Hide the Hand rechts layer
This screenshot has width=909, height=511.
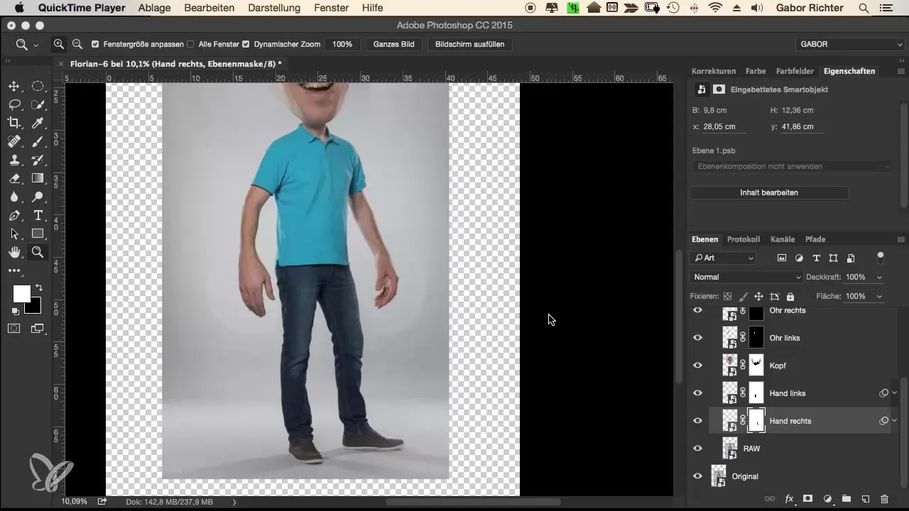(x=697, y=421)
